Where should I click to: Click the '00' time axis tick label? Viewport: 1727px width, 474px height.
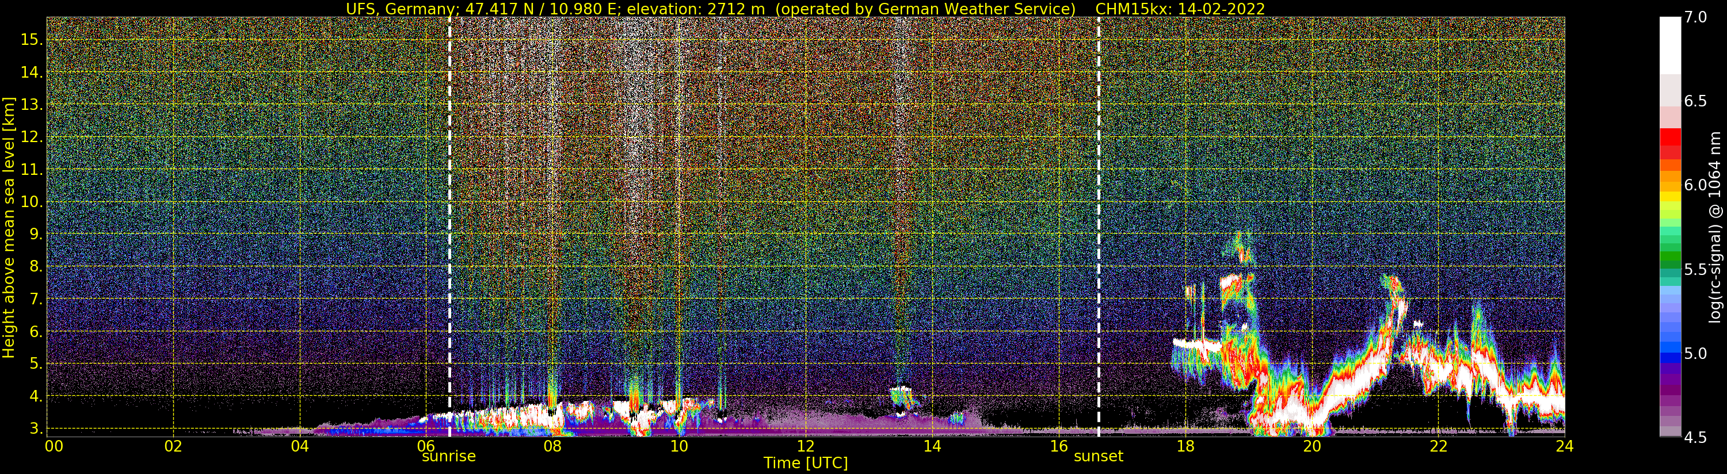pyautogui.click(x=54, y=446)
